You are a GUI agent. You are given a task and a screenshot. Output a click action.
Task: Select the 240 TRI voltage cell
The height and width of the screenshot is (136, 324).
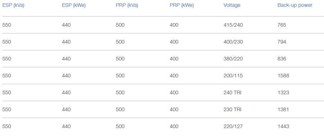click(232, 93)
